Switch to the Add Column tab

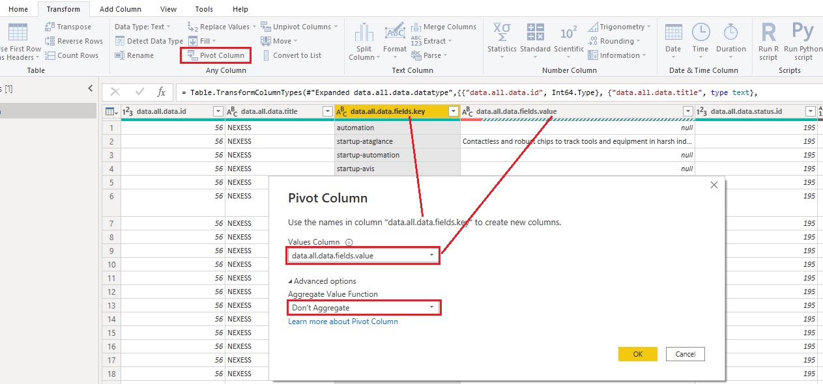click(x=120, y=9)
